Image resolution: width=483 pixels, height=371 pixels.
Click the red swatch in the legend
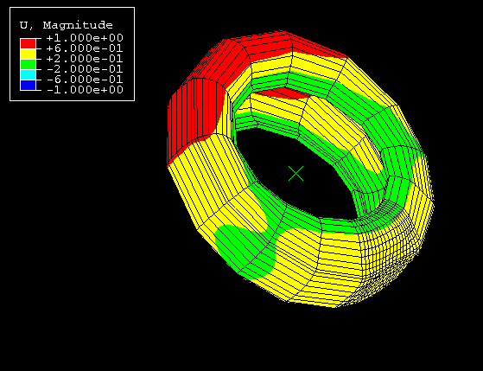[28, 43]
